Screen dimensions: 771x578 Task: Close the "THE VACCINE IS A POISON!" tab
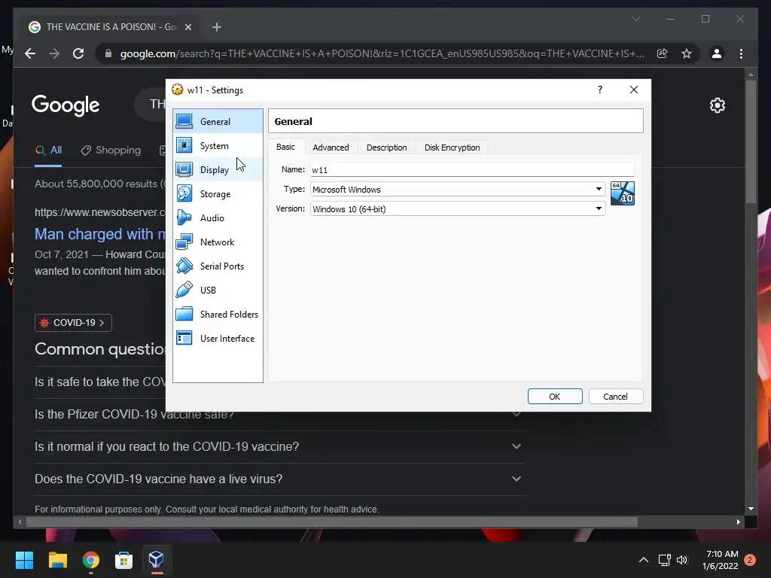coord(187,27)
